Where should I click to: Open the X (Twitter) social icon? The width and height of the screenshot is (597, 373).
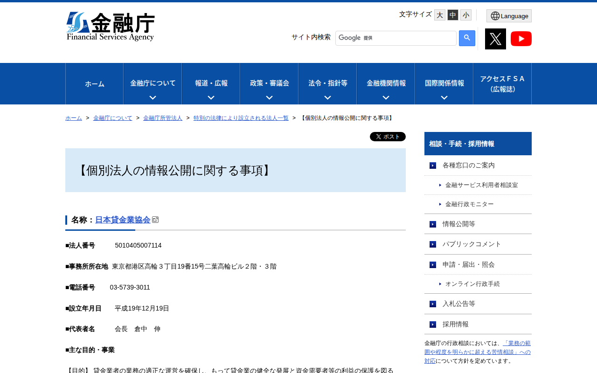495,39
